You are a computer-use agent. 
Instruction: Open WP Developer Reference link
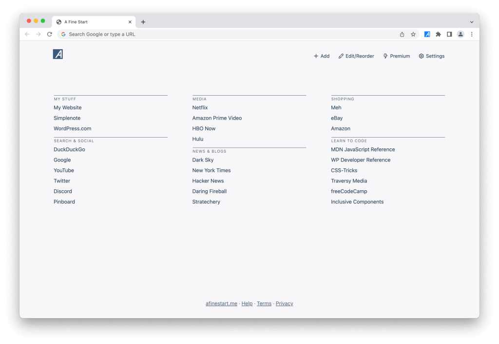361,160
